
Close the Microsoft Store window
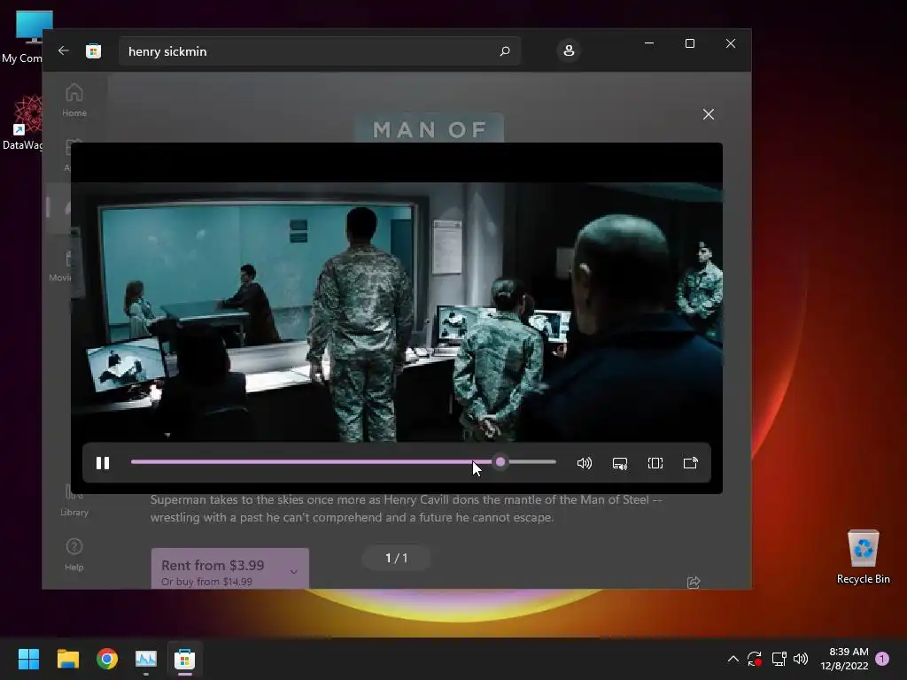[x=731, y=43]
